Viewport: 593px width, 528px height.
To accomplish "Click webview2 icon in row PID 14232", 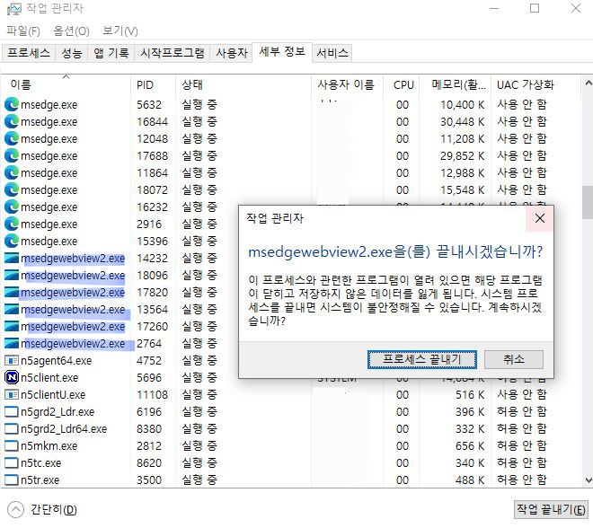I will pos(12,258).
